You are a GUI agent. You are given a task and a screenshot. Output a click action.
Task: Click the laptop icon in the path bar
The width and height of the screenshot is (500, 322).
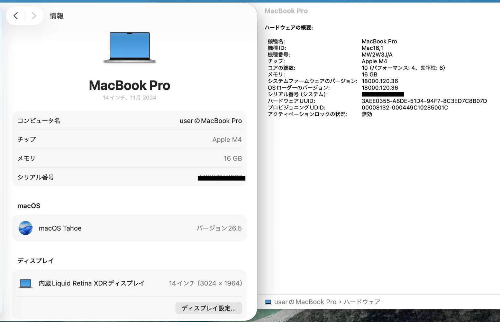(268, 302)
